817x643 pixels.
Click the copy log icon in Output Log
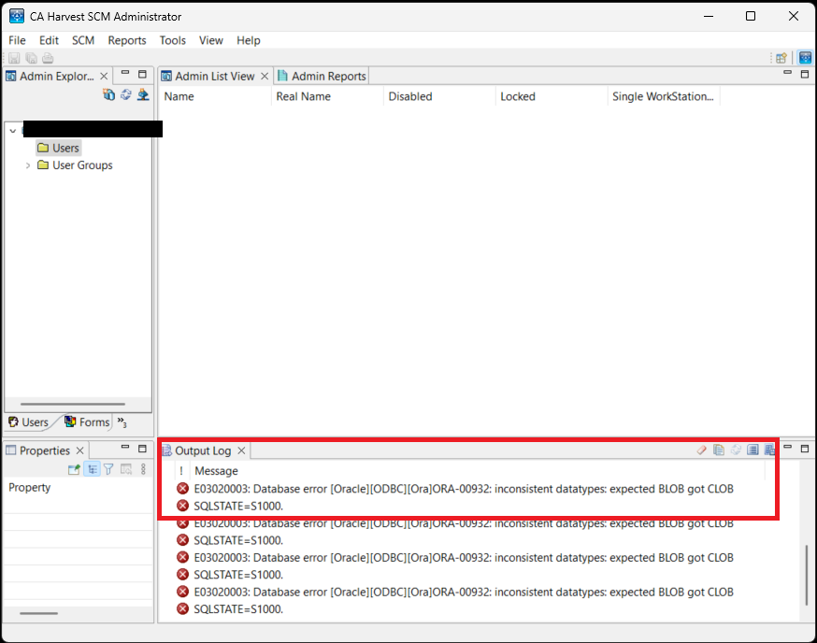[719, 450]
